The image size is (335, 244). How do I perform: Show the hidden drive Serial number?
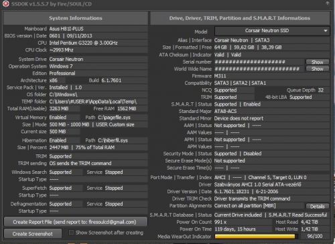point(318,62)
